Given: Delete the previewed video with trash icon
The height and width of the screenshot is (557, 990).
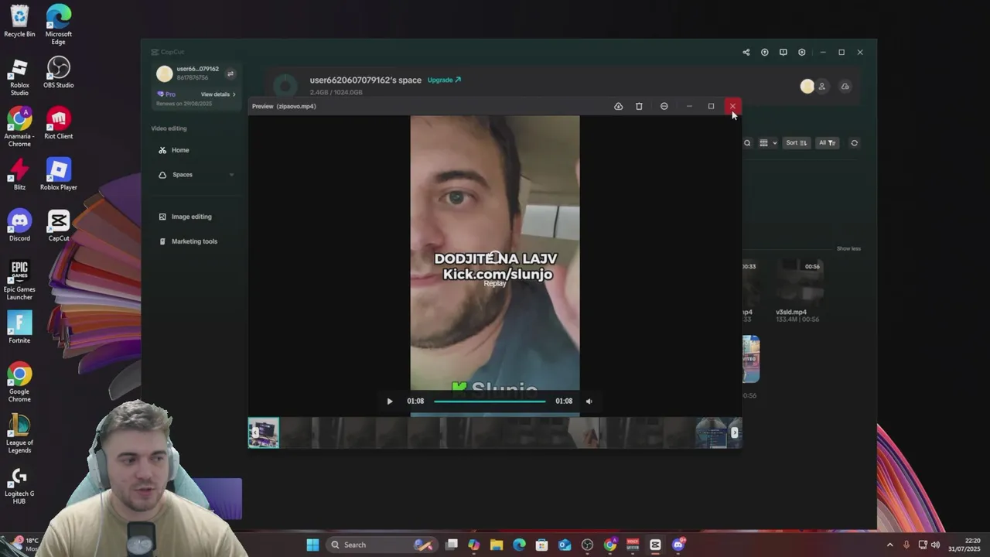Looking at the screenshot, I should [639, 106].
